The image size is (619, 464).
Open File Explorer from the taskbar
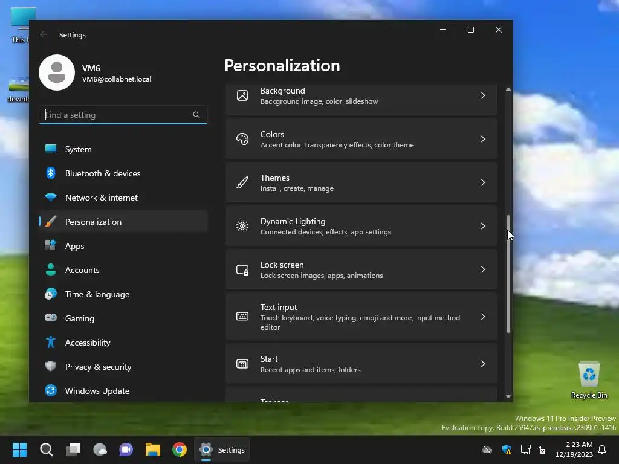click(153, 449)
